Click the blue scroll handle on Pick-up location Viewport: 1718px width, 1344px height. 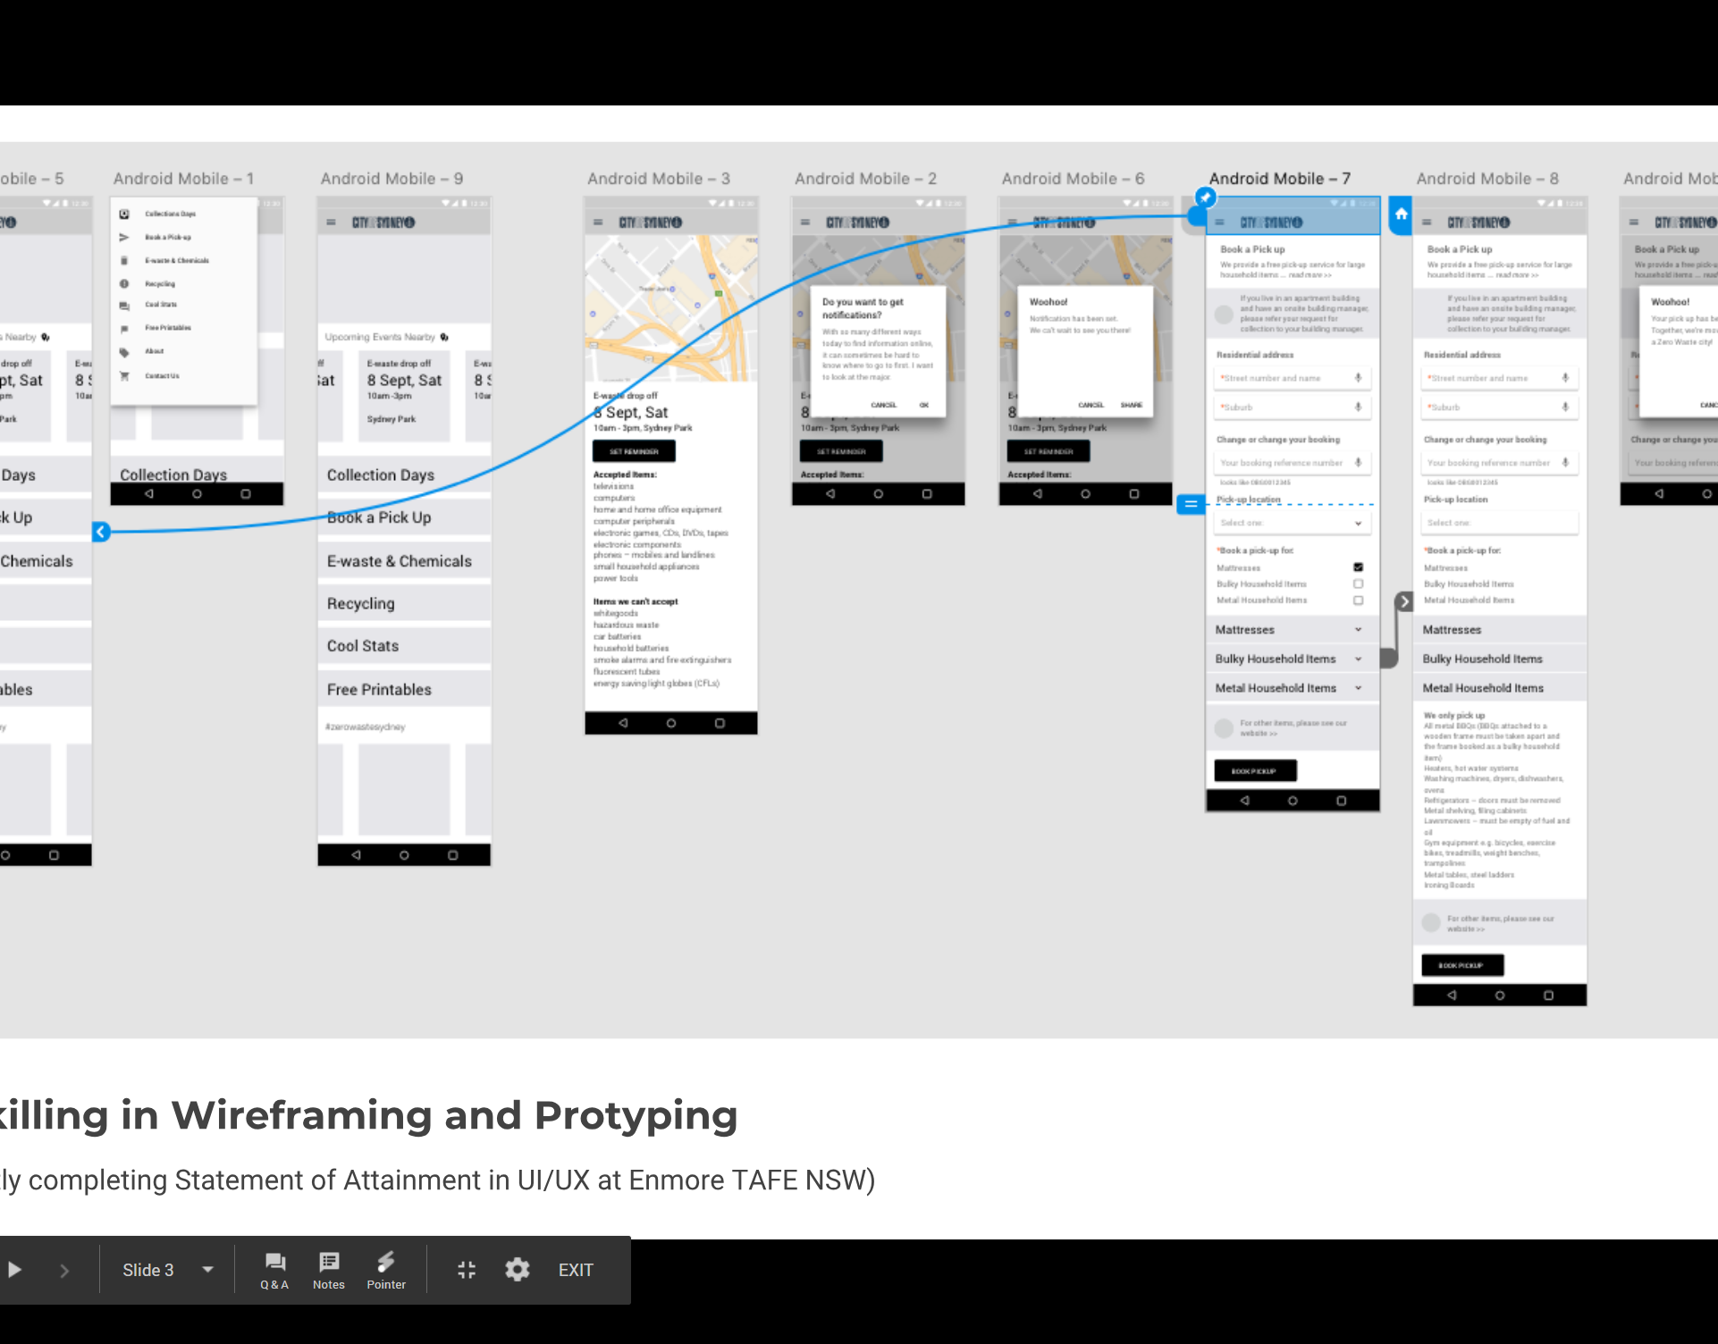pyautogui.click(x=1191, y=504)
